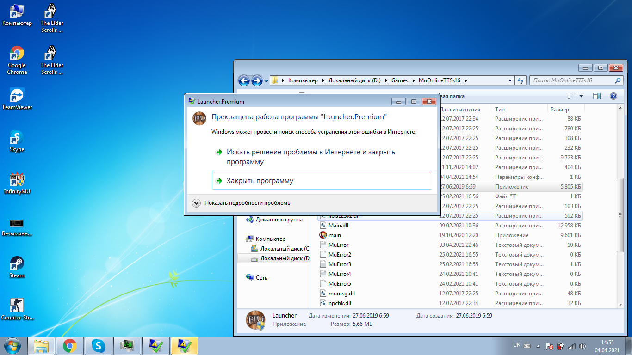Viewport: 632px width, 355px height.
Task: Click the Skype icon in the taskbar
Action: (x=98, y=345)
